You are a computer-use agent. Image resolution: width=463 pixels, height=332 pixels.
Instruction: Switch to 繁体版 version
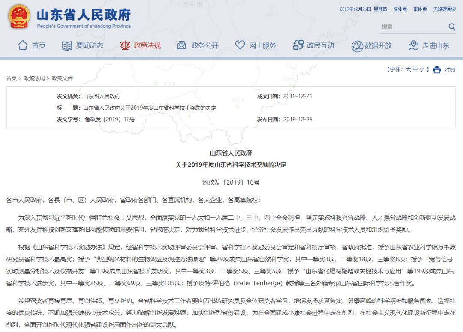pos(420,9)
